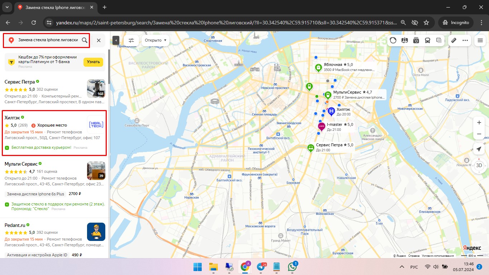Click the site info icon beside URL
Image resolution: width=489 pixels, height=275 pixels.
[x=49, y=22]
